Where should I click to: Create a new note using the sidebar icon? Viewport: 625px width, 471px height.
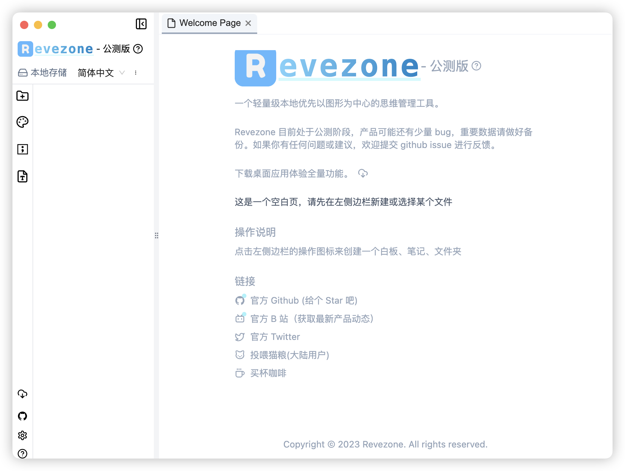(22, 149)
